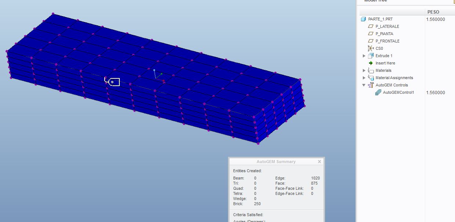Select P_PIANTA in the model tree
Image resolution: width=455 pixels, height=222 pixels.
click(x=384, y=34)
